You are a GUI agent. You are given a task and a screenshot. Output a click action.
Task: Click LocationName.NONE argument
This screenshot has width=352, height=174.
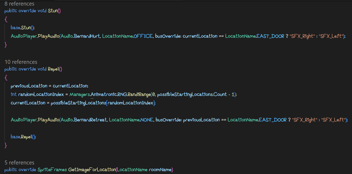click(131, 120)
